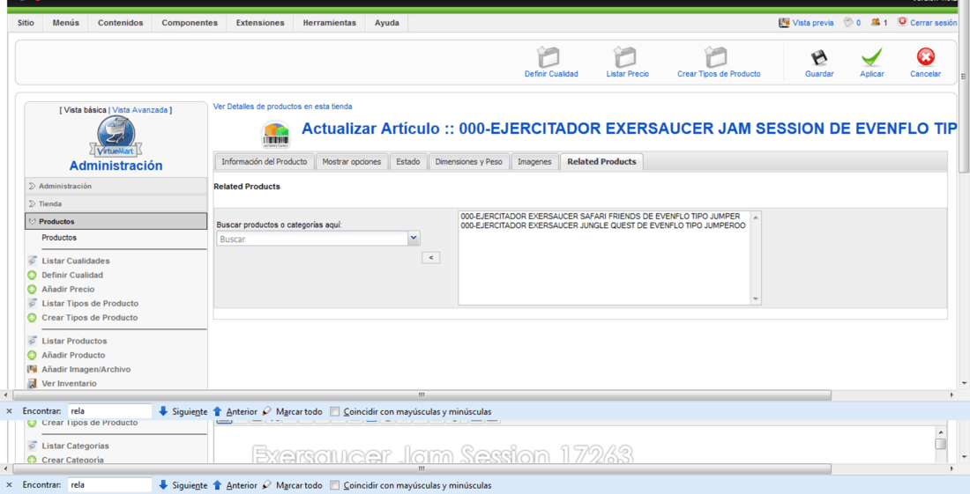
Task: Click the related products list scroll-down arrow
Action: (756, 299)
